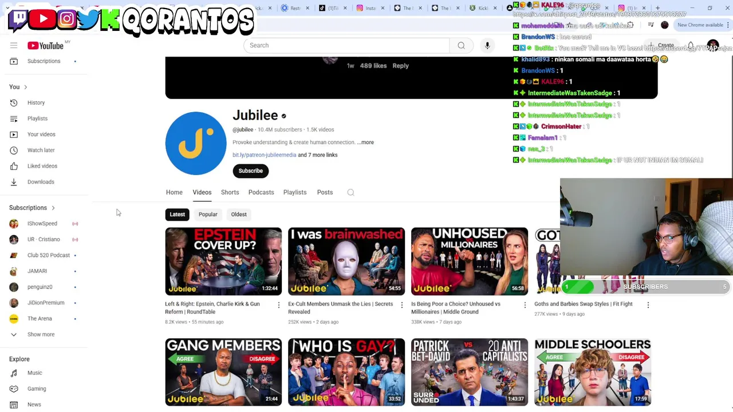
Task: Click the Jubilee channel avatar
Action: 196,143
